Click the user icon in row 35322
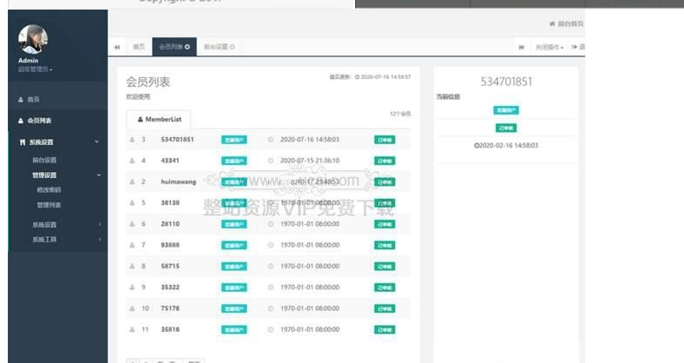The image size is (684, 363). 132,287
